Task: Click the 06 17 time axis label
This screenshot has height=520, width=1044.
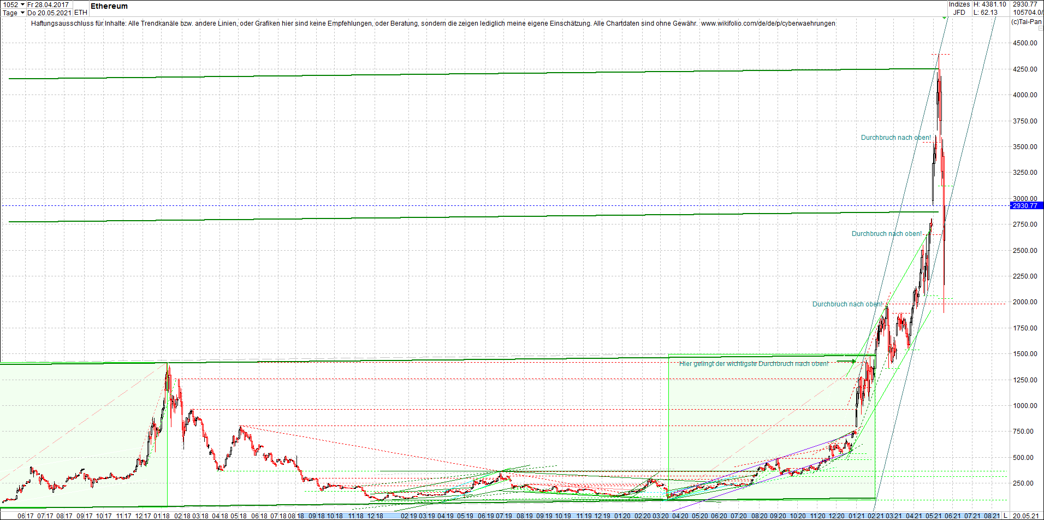Action: [x=26, y=516]
